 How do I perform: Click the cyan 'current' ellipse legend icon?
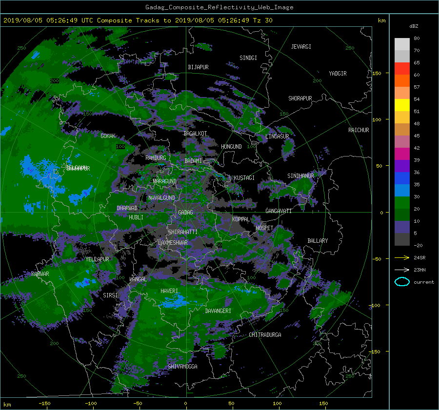pyautogui.click(x=402, y=282)
